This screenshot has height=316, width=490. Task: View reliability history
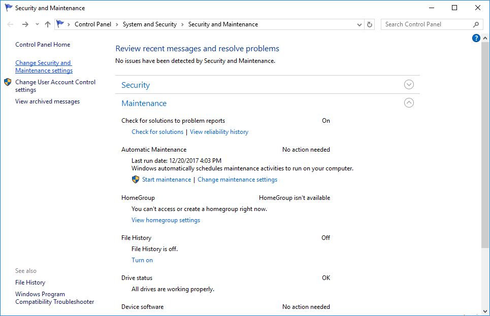tap(219, 131)
